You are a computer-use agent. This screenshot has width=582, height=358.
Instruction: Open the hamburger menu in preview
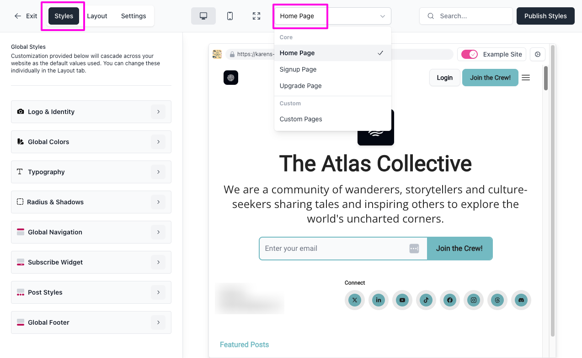[x=526, y=78]
